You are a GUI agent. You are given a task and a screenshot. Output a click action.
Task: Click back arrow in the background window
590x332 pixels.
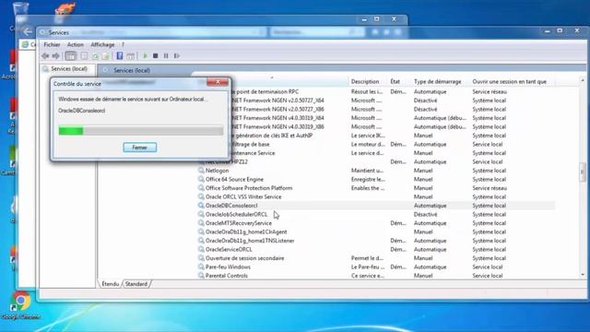pos(28,32)
